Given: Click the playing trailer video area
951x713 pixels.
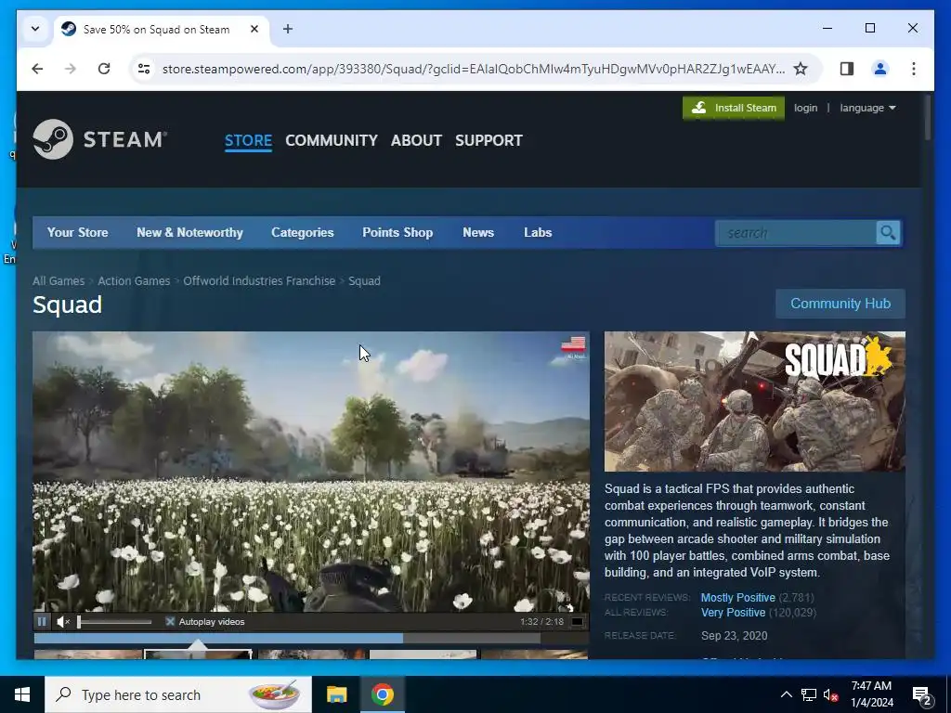Looking at the screenshot, I should pyautogui.click(x=310, y=471).
